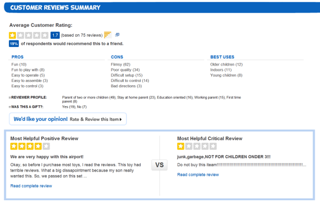This screenshot has height=204, width=320.
Task: Expand the Reviewer Profile row marker
Action: pyautogui.click(x=10, y=97)
